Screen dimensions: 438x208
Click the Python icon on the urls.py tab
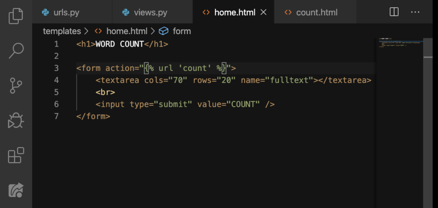pyautogui.click(x=45, y=12)
